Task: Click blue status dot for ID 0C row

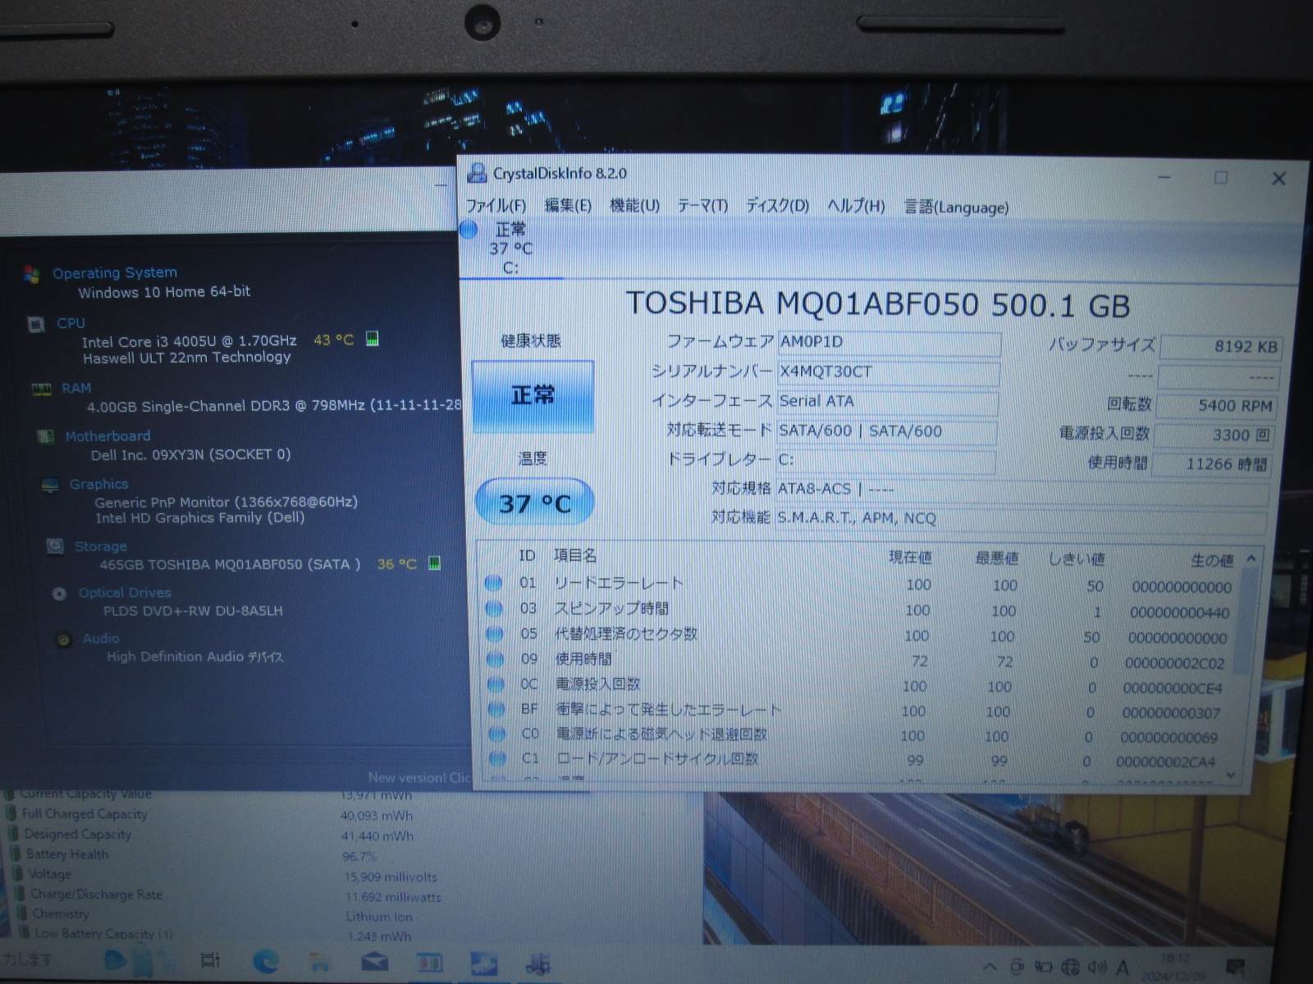Action: pos(496,684)
